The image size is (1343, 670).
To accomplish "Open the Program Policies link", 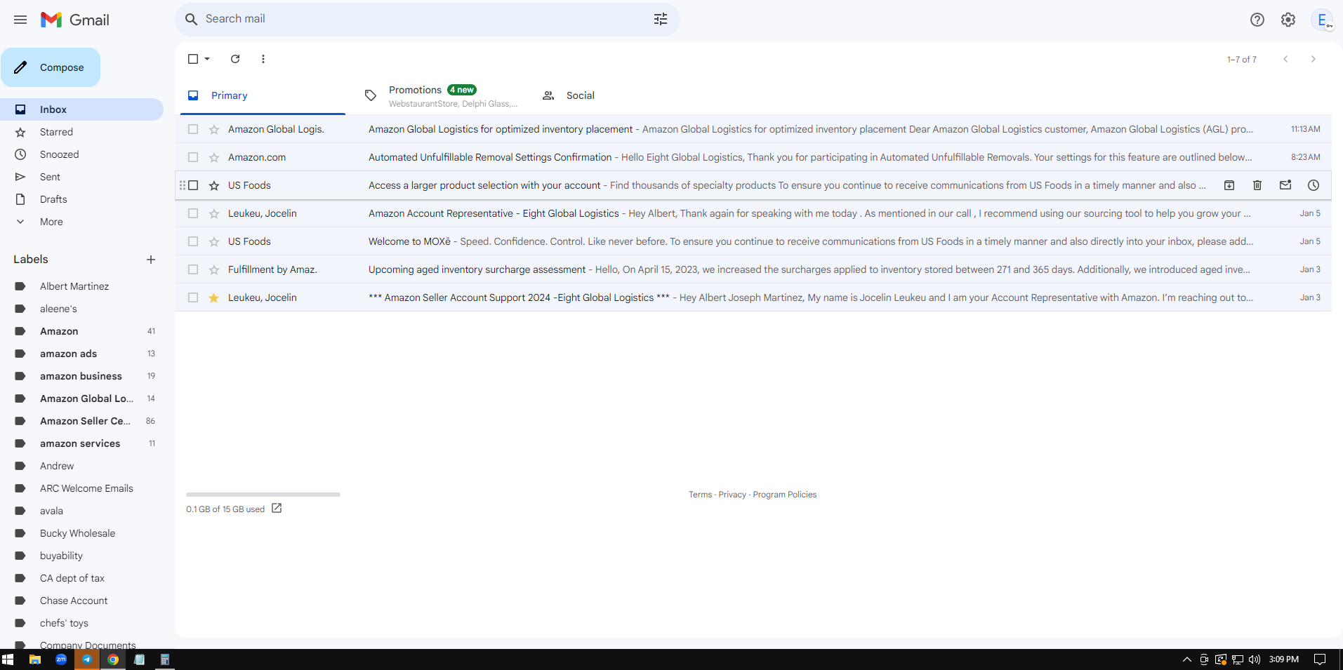I will point(785,495).
